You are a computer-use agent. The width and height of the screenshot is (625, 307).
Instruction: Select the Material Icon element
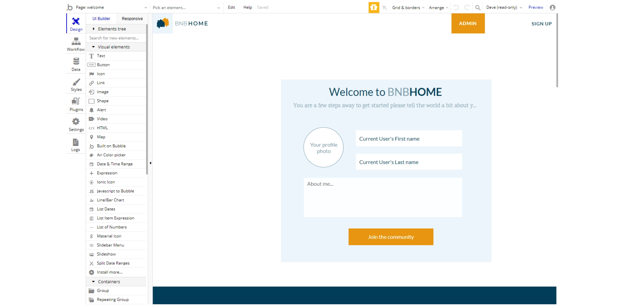[x=116, y=236]
